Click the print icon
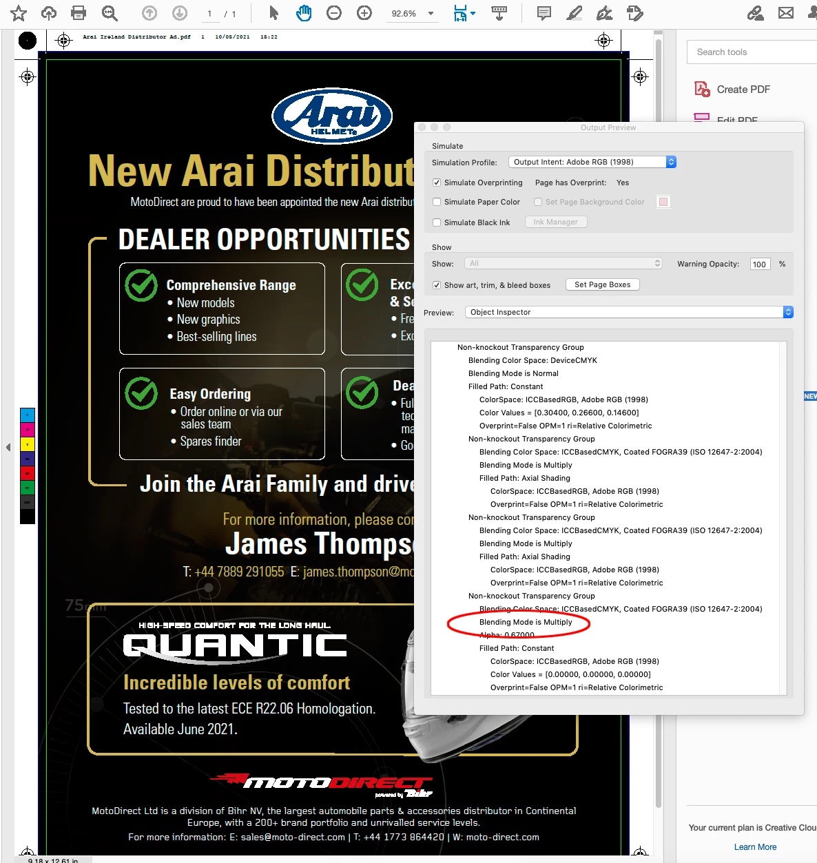The height and width of the screenshot is (863, 817). click(x=79, y=13)
